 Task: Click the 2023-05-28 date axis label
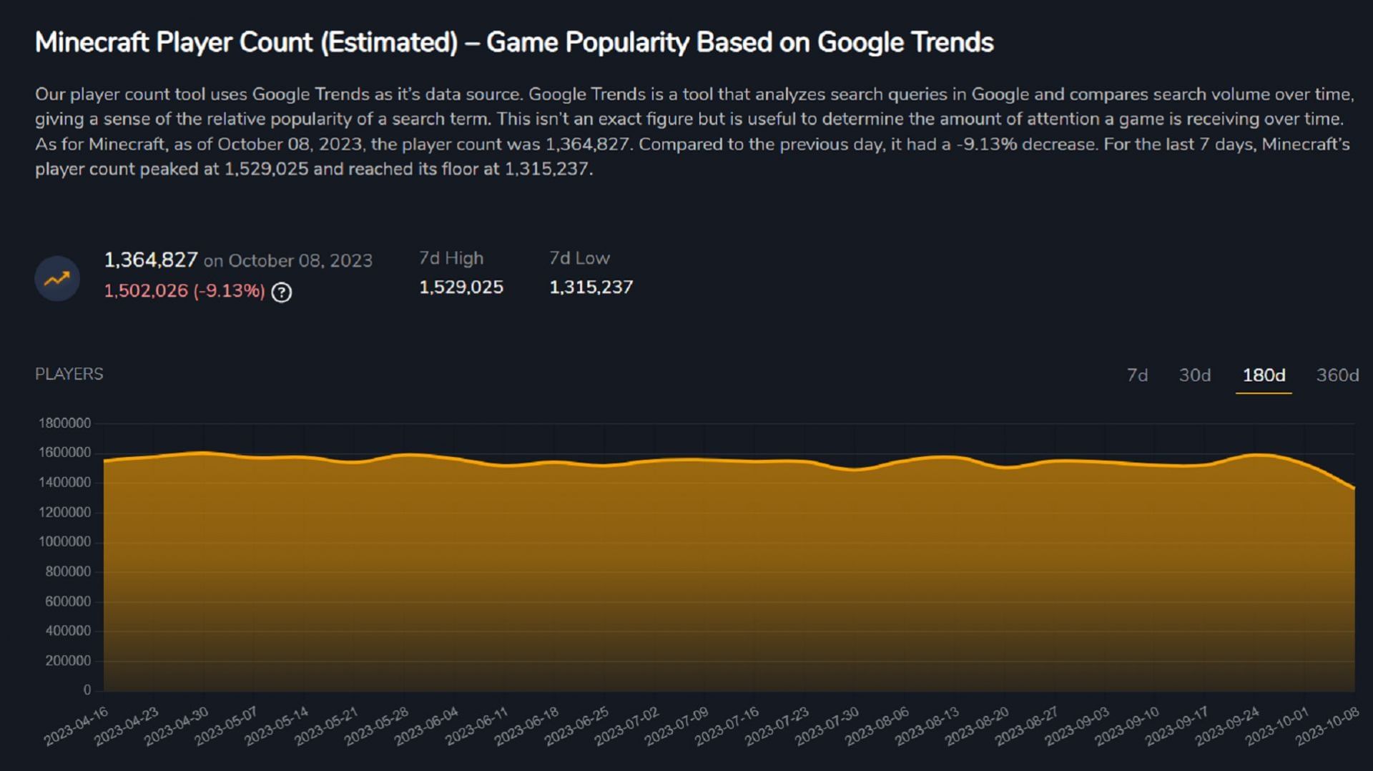click(377, 725)
